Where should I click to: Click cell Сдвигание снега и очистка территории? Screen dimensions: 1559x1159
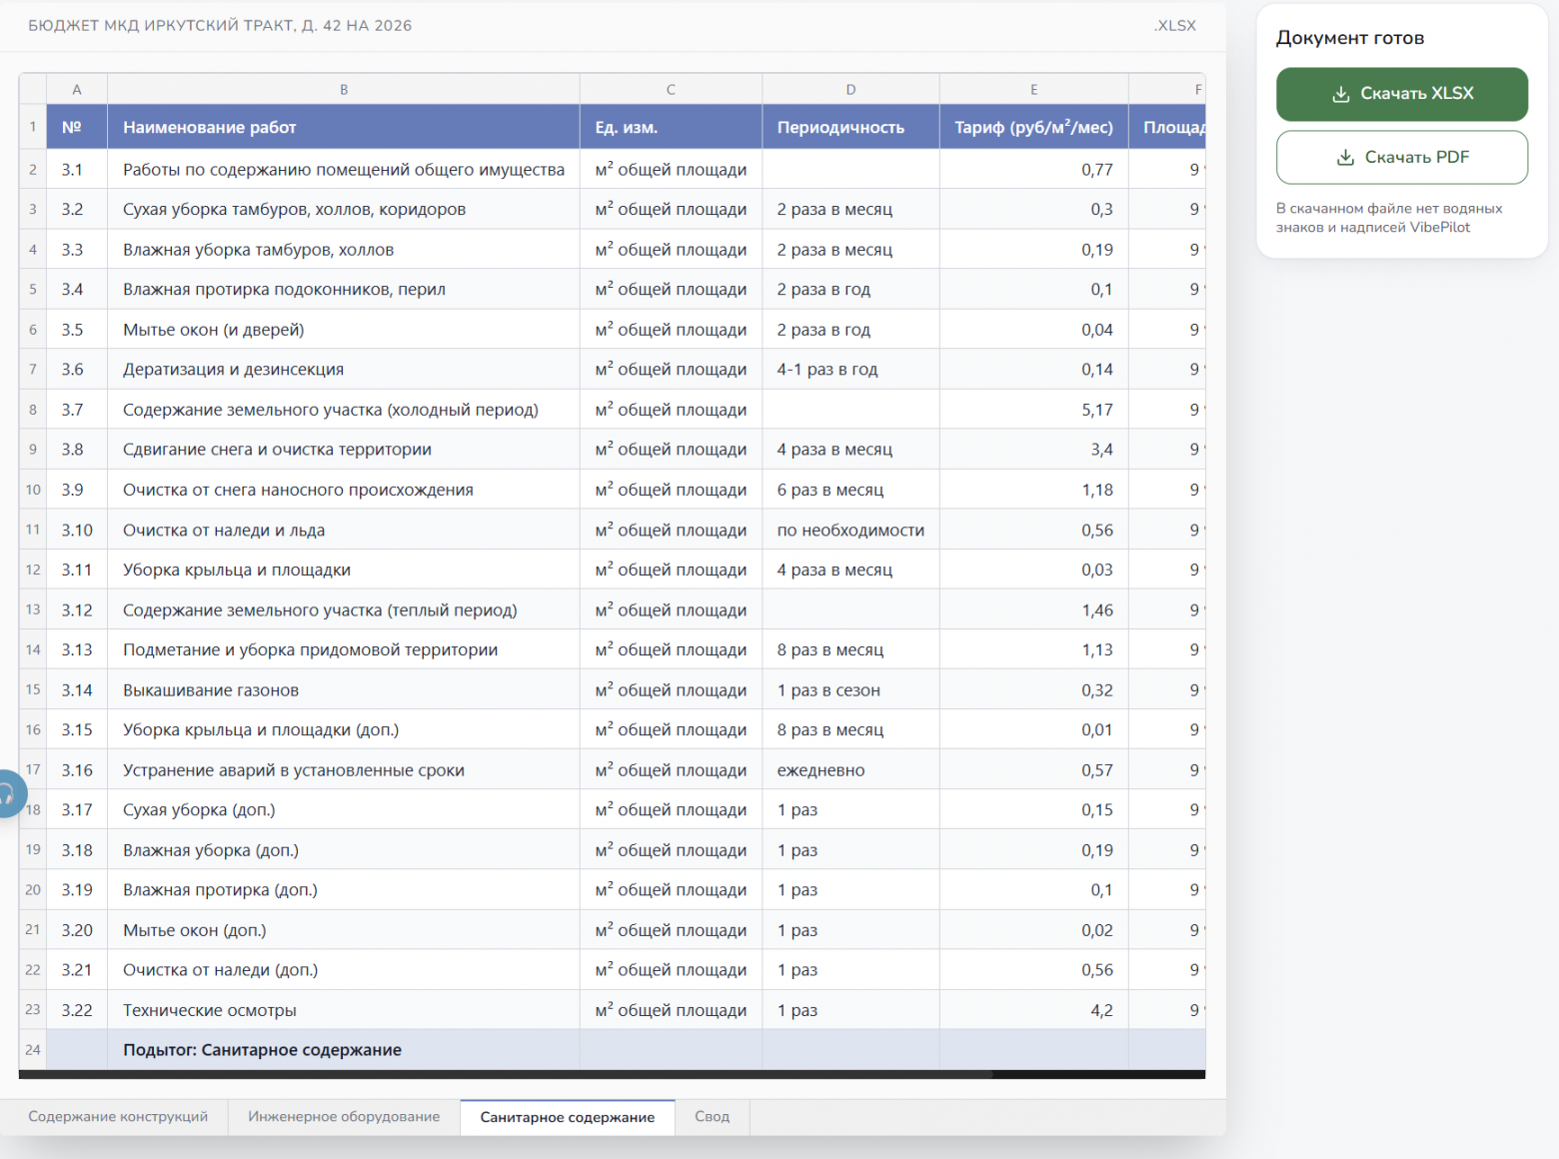[344, 450]
